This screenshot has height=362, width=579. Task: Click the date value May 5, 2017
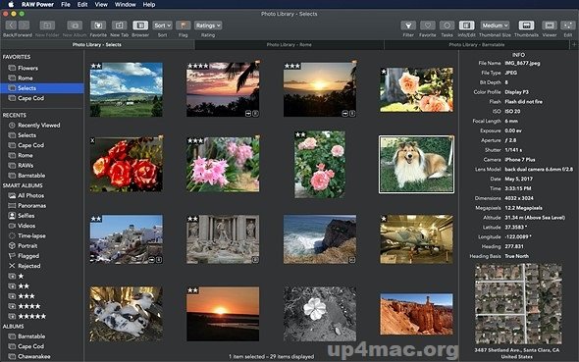518,179
